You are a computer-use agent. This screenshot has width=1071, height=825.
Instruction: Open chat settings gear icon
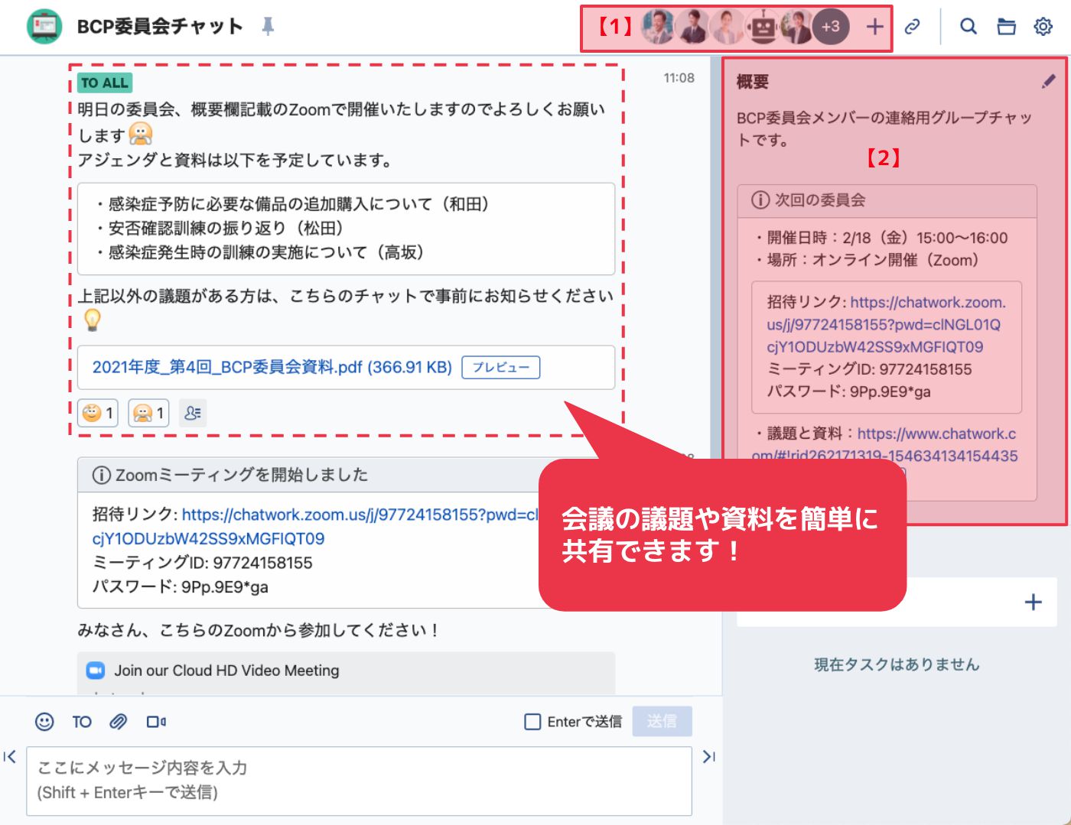(x=1043, y=27)
